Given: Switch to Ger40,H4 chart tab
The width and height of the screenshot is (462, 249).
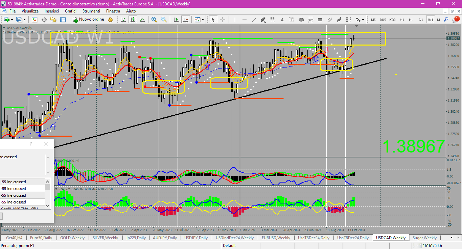Looking at the screenshot, I should tap(14, 238).
